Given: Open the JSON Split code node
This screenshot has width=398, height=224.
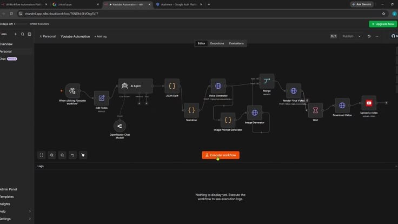Looking at the screenshot, I should point(172,86).
